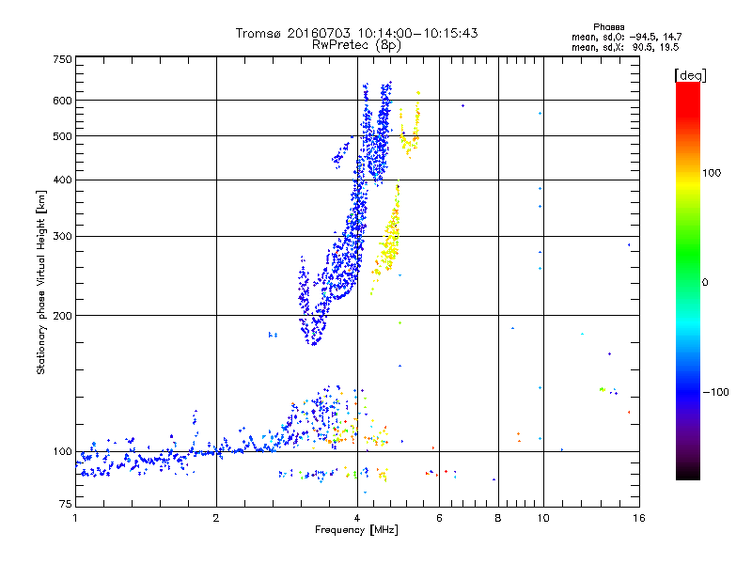This screenshot has height=564, width=752.
Task: Click the '8' x-axis tick label
Action: 498,518
